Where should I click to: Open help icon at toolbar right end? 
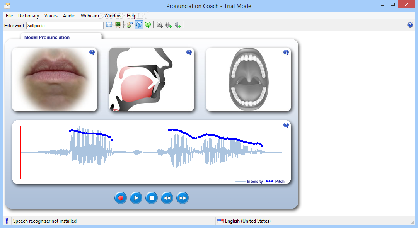coord(410,25)
